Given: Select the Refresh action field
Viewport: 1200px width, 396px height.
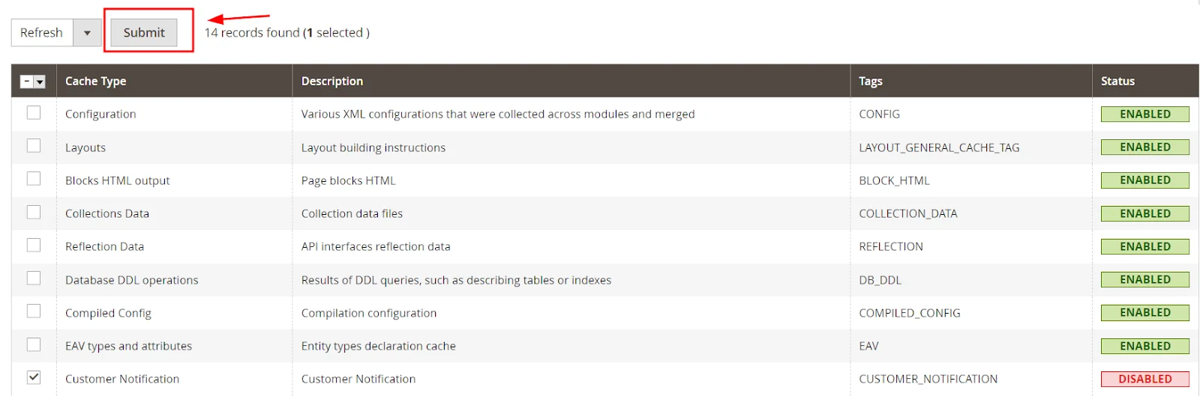Looking at the screenshot, I should 42,33.
